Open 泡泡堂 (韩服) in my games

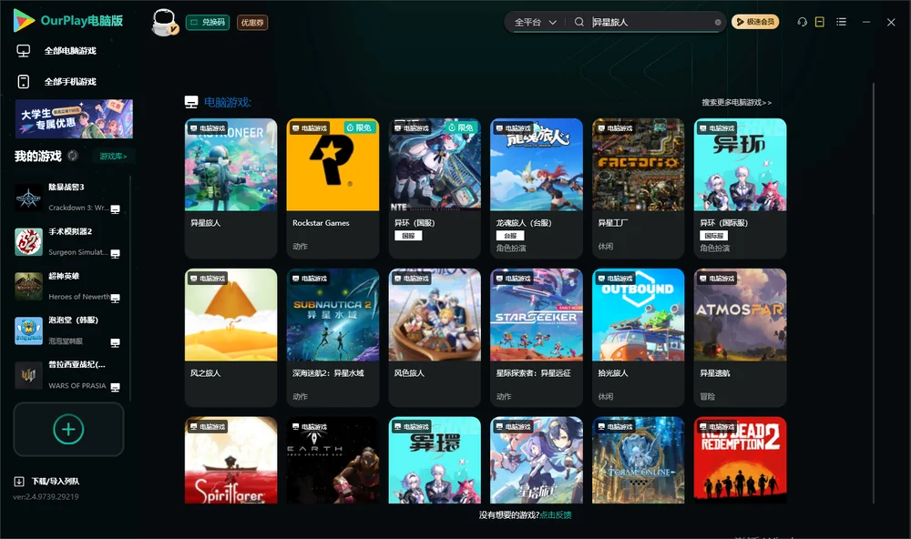coord(67,331)
